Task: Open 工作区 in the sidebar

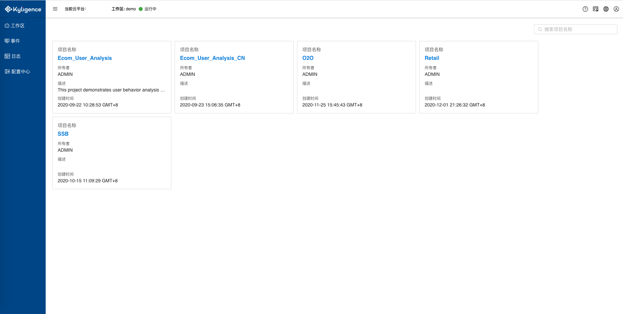Action: pos(15,26)
